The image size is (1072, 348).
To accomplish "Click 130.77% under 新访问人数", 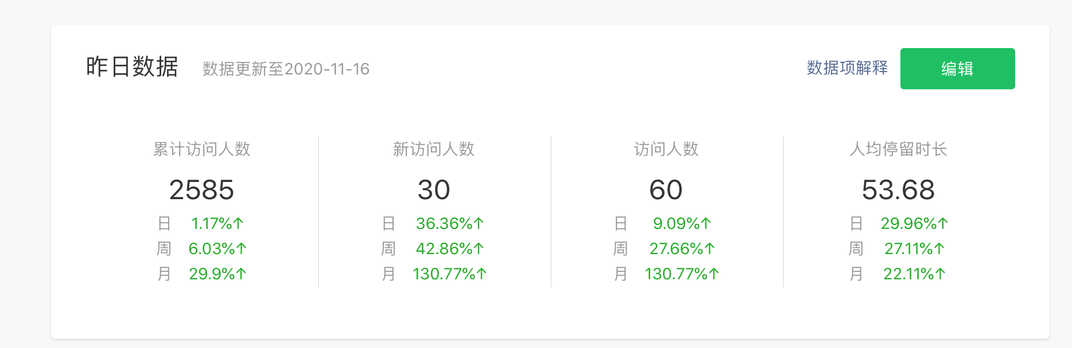I will pos(450,274).
